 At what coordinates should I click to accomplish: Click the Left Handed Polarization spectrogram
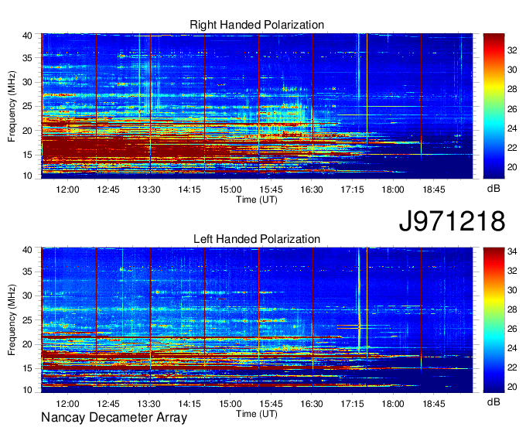(257, 320)
